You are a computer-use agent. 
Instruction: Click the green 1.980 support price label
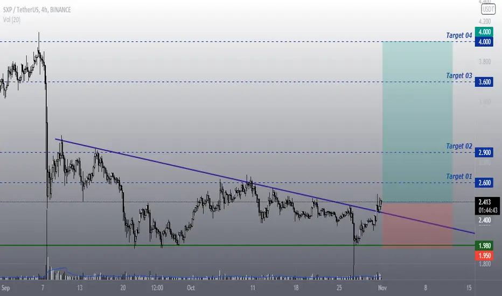(484, 246)
